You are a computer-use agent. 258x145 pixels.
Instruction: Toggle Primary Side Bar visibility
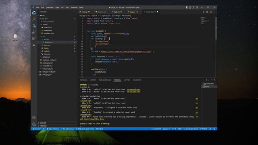187,7
